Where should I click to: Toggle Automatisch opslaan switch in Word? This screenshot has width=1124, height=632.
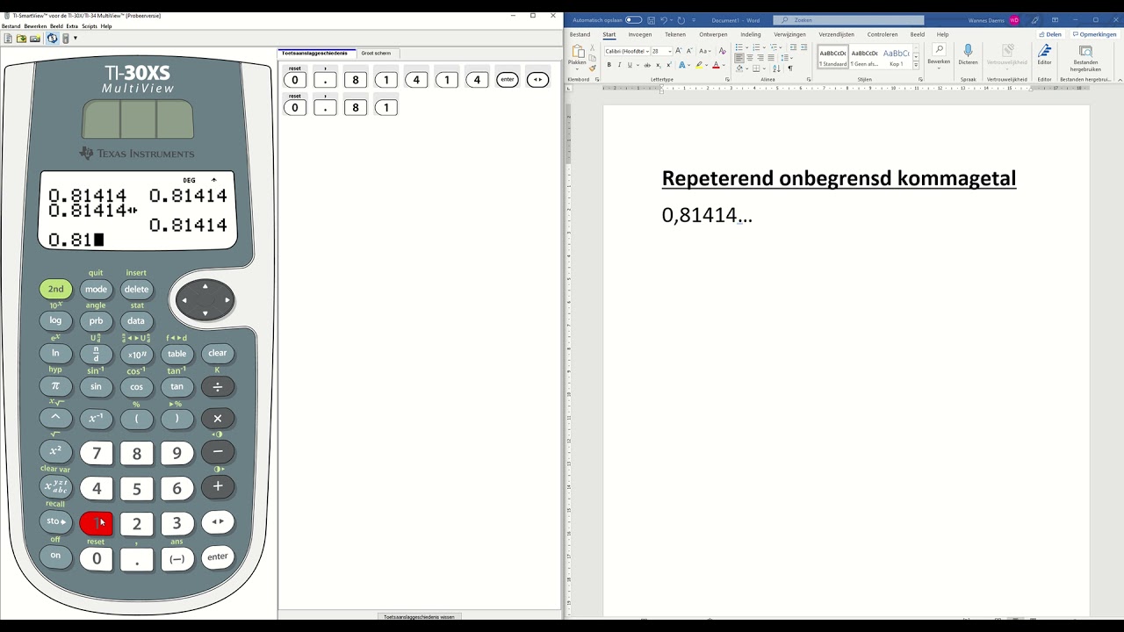tap(633, 20)
